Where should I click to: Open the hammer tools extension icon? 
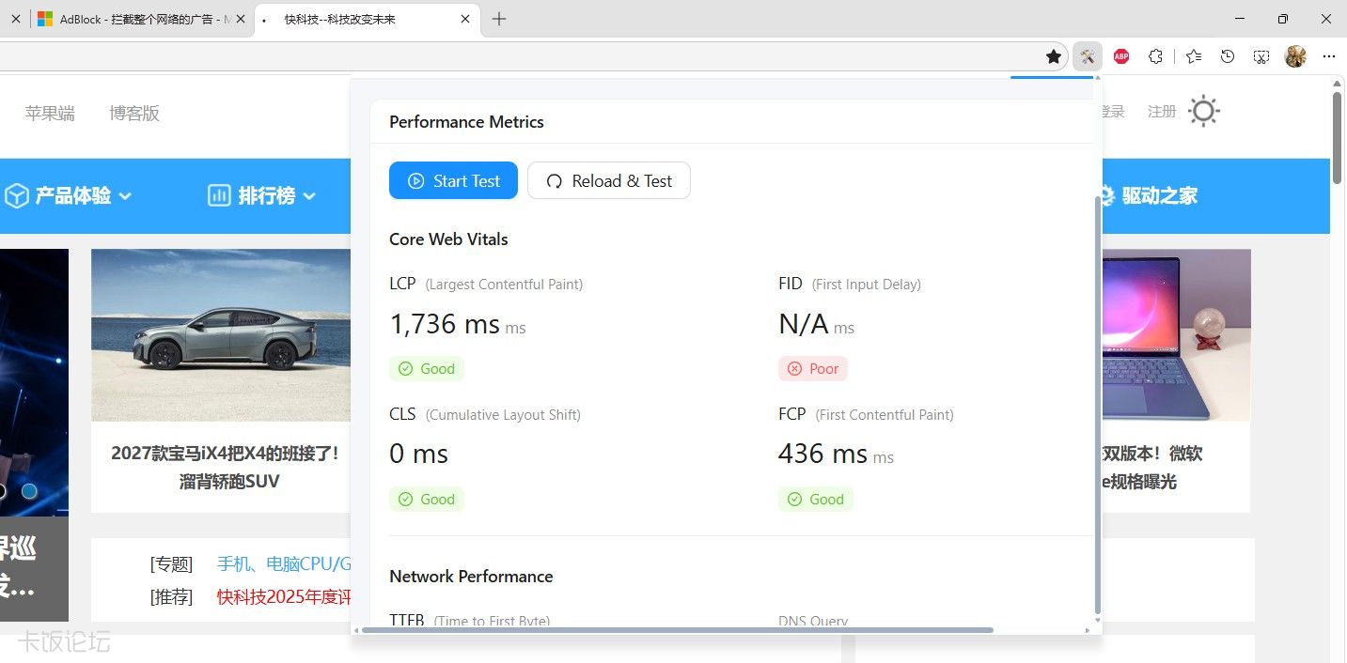[1087, 56]
